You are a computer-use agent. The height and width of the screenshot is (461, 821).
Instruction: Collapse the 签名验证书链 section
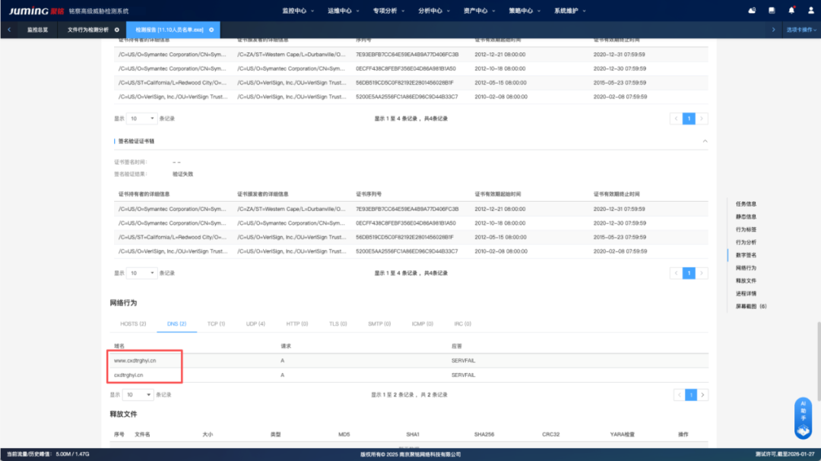705,141
